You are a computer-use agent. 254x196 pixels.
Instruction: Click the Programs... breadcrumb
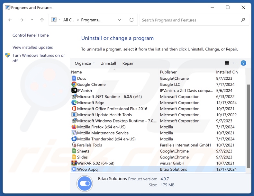(91, 20)
